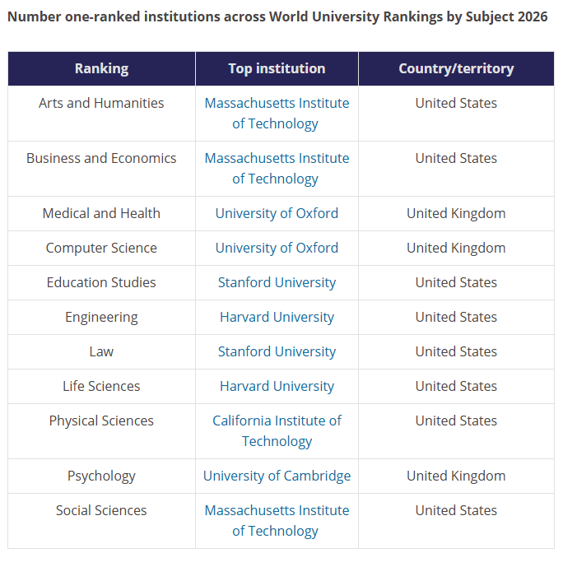Click United Kingdom in the Psychology row

coord(456,476)
